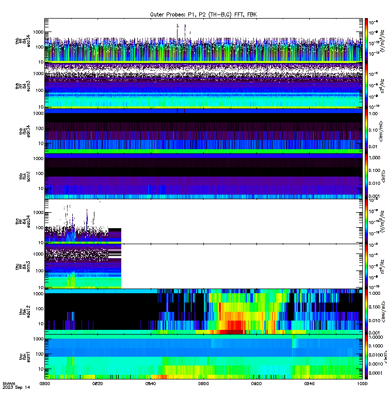Click the 'thc fbk edc12' panel label
Screen dimensions: 387x413
[25, 312]
